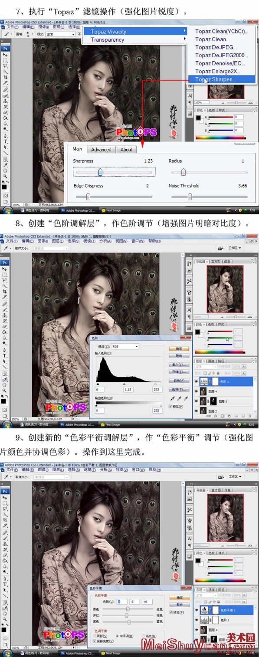The height and width of the screenshot is (657, 259).
Task: Click 确定 in the 色阶 dialog
Action: click(x=179, y=348)
